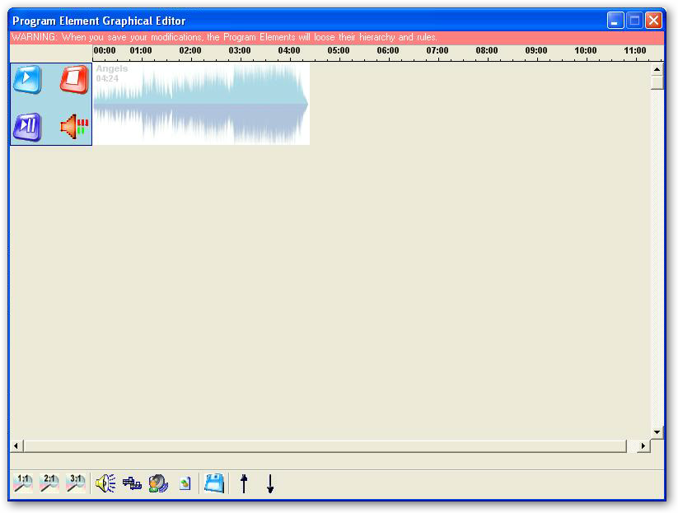The height and width of the screenshot is (513, 678).
Task: Click the blue Play button
Action: 27,80
